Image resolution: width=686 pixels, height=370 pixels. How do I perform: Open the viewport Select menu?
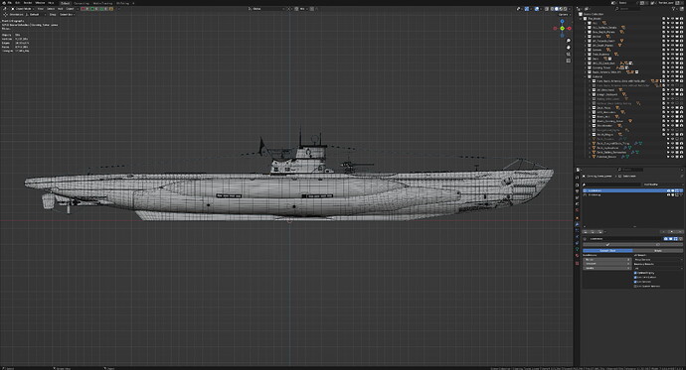(x=51, y=9)
